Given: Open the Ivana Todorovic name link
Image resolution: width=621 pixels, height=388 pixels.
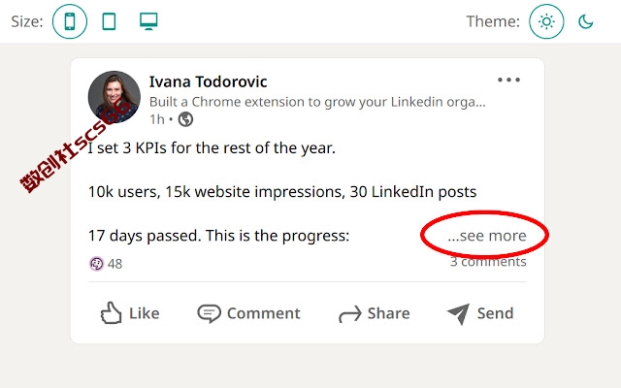Looking at the screenshot, I should [x=208, y=81].
